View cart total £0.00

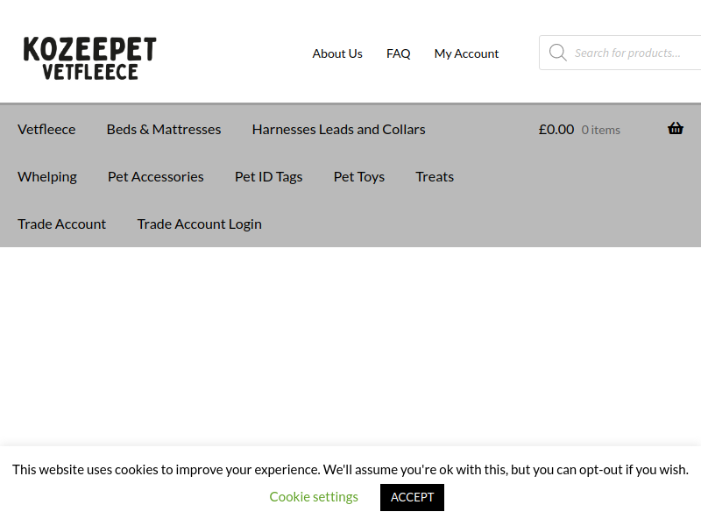pos(556,129)
